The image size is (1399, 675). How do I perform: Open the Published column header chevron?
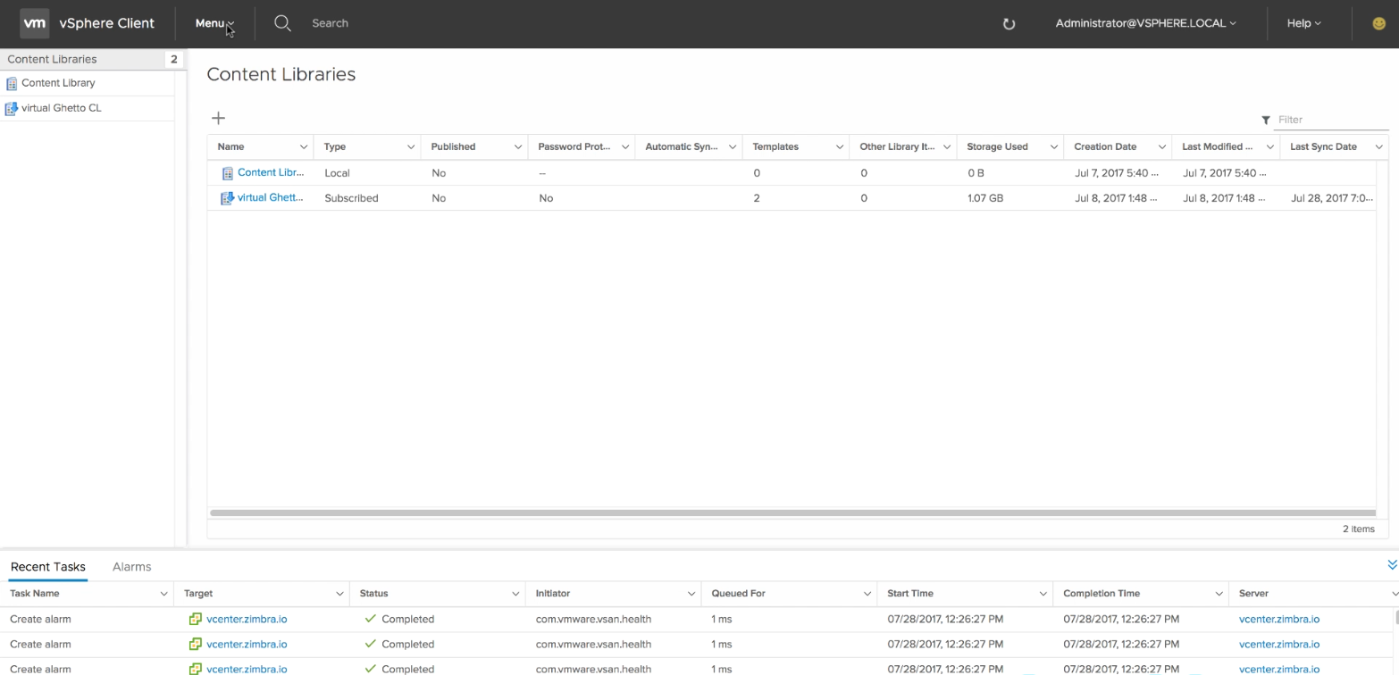518,146
